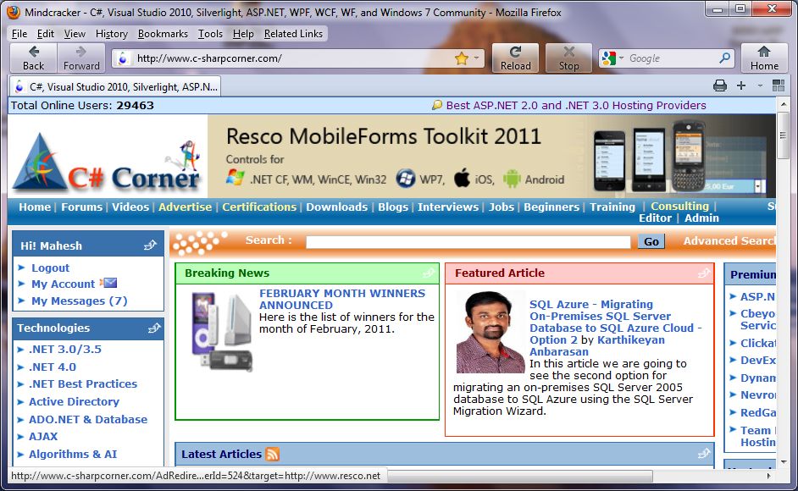Viewport: 798px width, 491px height.
Task: Bookmark page with the star icon
Action: 462,58
